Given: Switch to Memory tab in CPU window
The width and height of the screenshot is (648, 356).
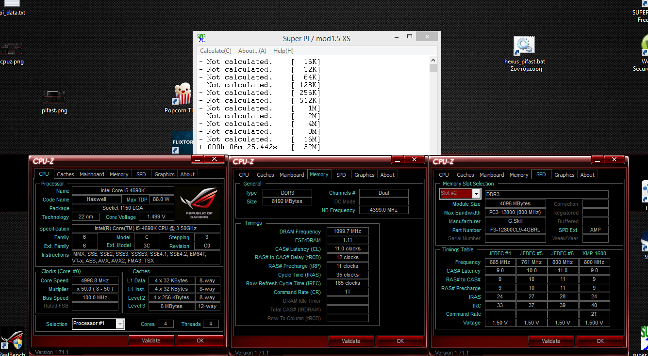Looking at the screenshot, I should coord(119,174).
